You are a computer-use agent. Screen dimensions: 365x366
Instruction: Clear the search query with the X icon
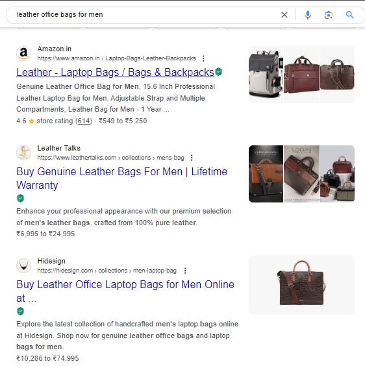pyautogui.click(x=284, y=15)
